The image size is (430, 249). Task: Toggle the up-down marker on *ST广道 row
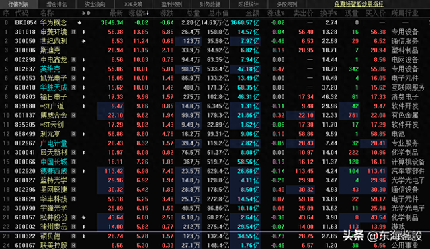click(x=83, y=106)
